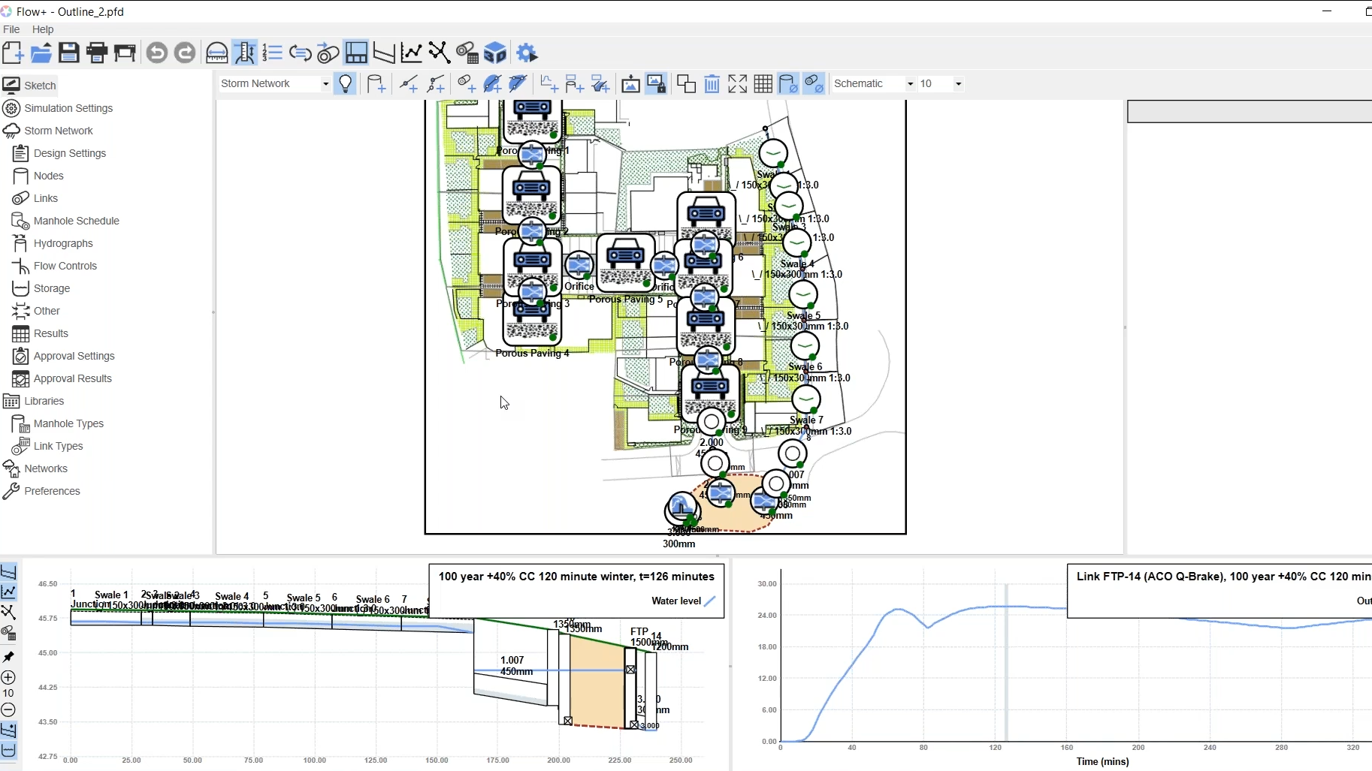Click the import background image icon

[630, 84]
